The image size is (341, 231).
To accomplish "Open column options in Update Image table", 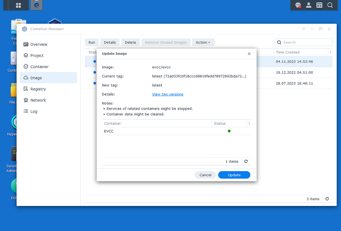I will tap(249, 123).
